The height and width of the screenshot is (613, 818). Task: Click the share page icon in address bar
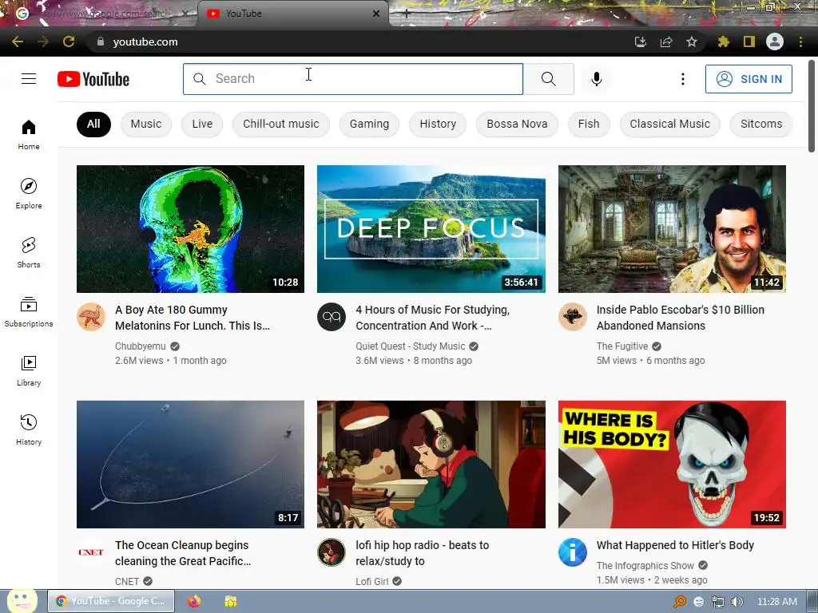pyautogui.click(x=666, y=42)
